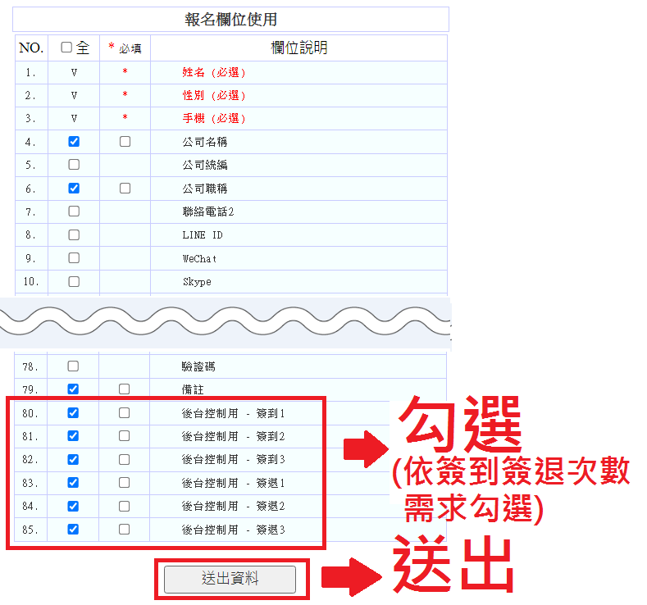Mark 備註 as a required field
Viewport: 647px width, 605px height.
coord(124,389)
